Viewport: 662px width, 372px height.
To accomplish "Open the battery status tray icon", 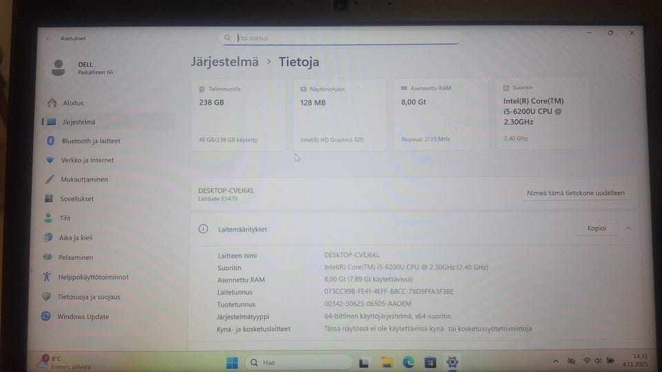I will (x=610, y=360).
